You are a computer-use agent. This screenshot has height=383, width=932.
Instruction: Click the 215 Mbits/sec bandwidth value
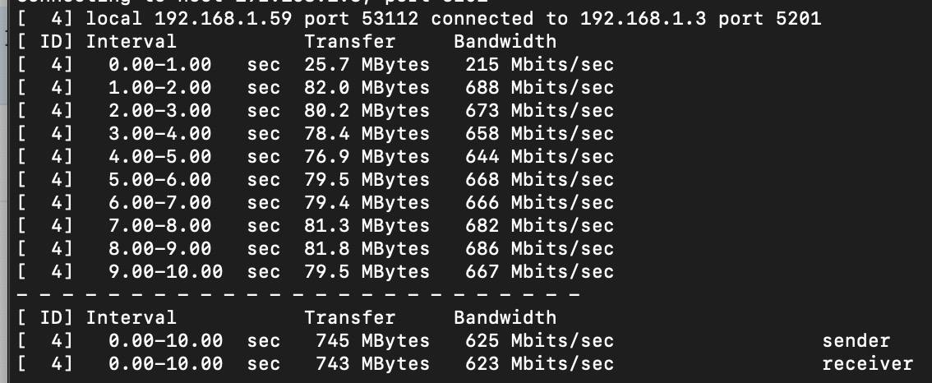pyautogui.click(x=539, y=64)
